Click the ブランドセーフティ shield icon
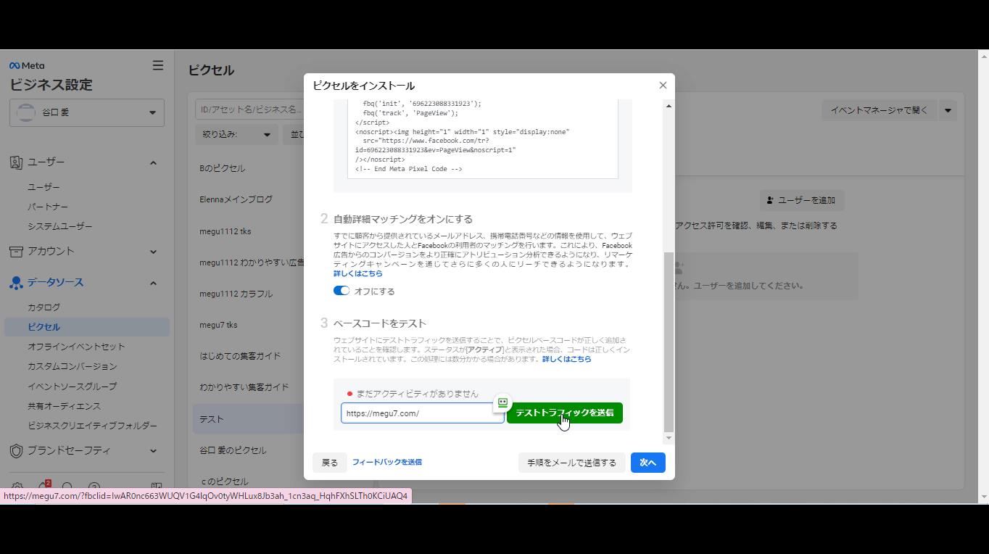 (x=16, y=450)
